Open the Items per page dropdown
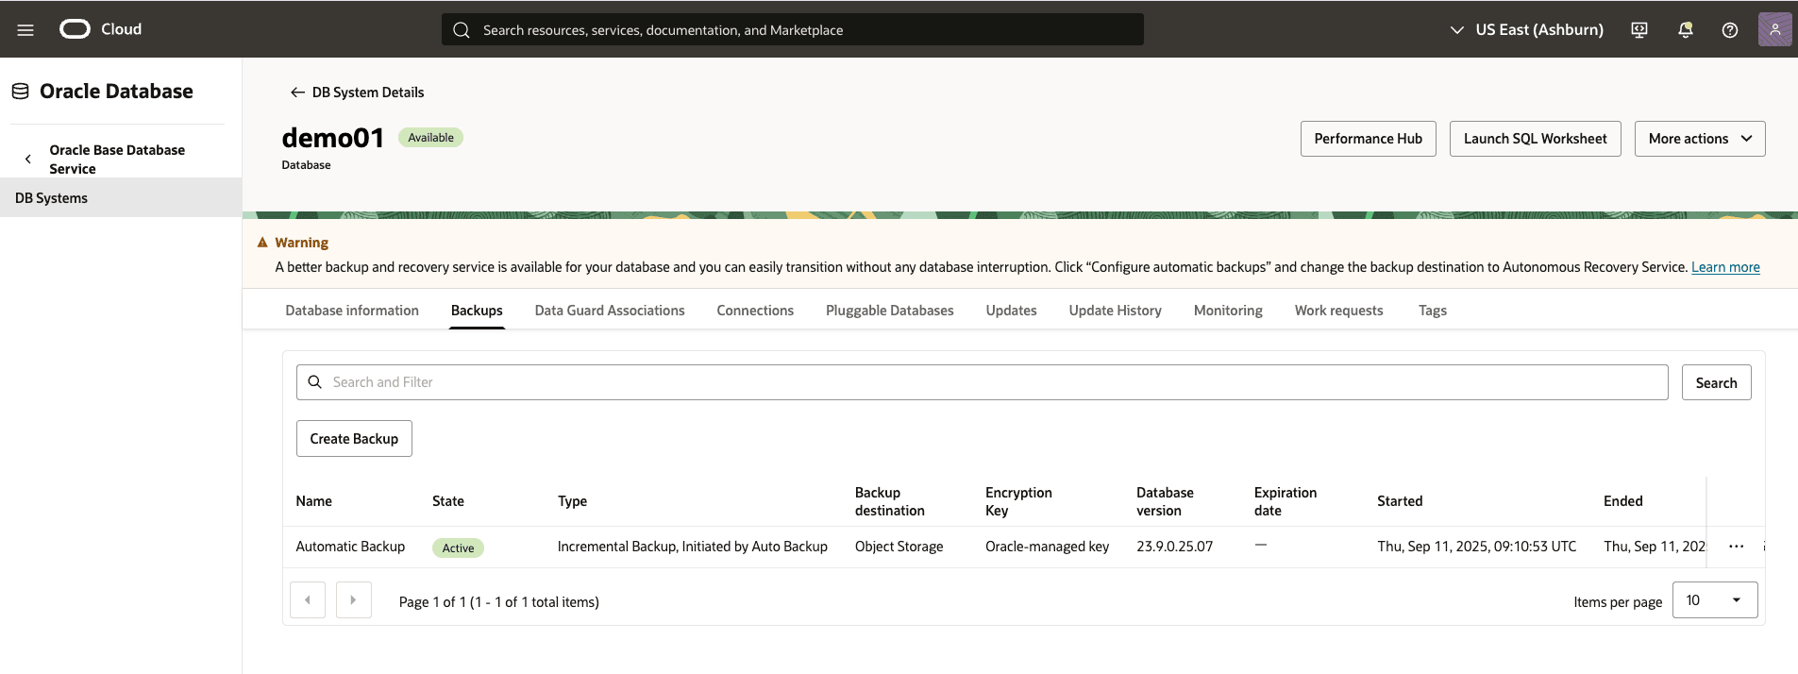 tap(1714, 600)
